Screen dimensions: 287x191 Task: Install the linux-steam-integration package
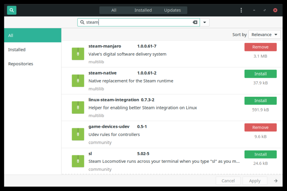[260, 101]
